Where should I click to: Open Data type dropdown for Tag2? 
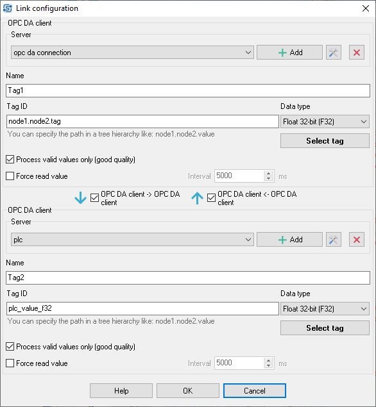click(x=325, y=309)
